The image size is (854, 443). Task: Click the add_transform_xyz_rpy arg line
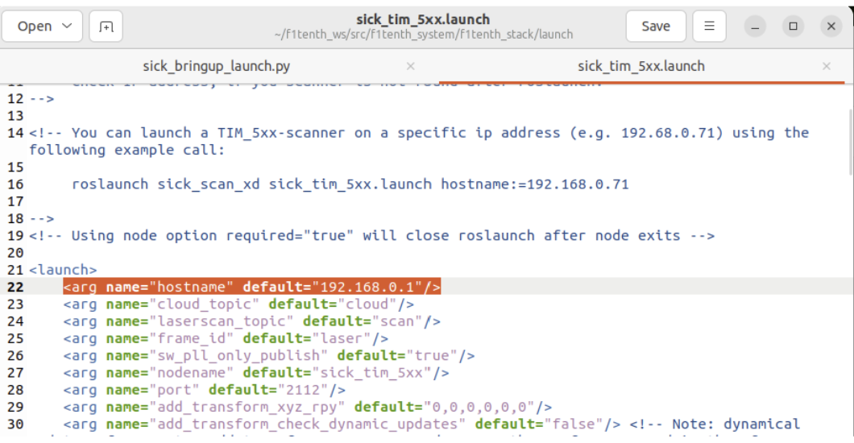click(308, 407)
